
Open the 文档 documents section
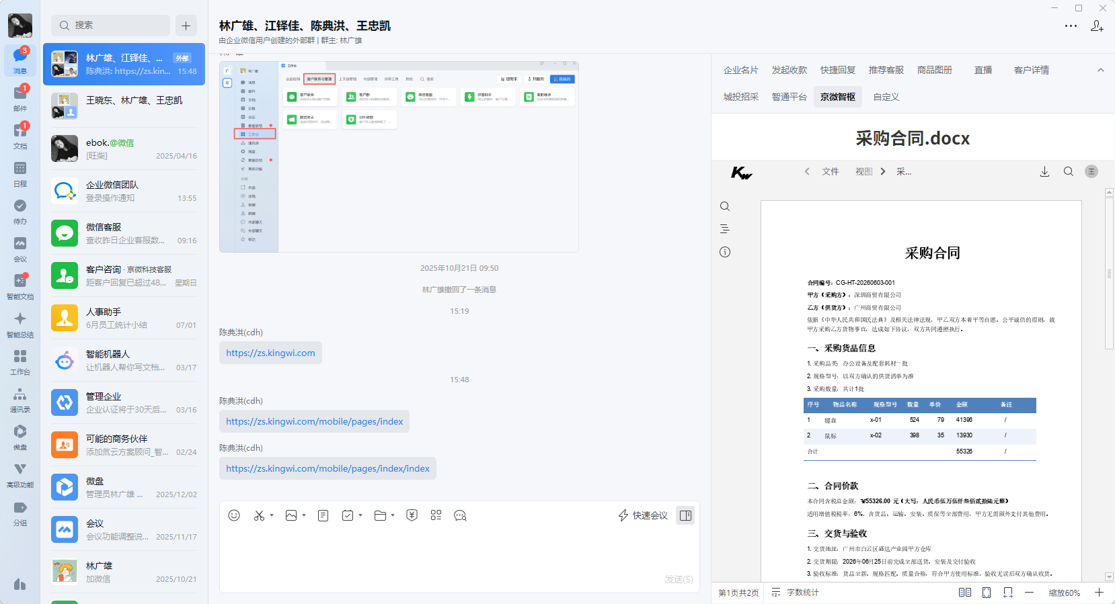point(20,136)
